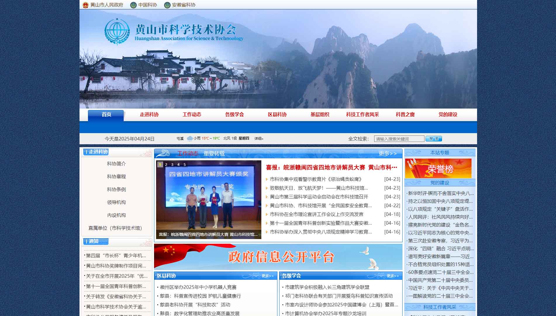The height and width of the screenshot is (316, 556).
Task: Click the 科技工作者风采 right panel header
Action: [440, 307]
